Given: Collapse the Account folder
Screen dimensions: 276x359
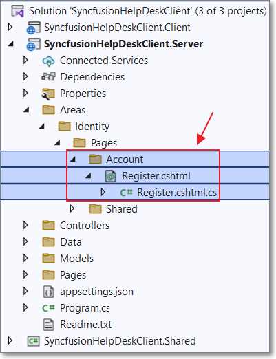Looking at the screenshot, I should pyautogui.click(x=72, y=160).
